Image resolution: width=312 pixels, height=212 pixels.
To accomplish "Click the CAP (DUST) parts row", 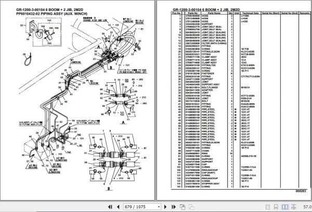I will pyautogui.click(x=241, y=173).
